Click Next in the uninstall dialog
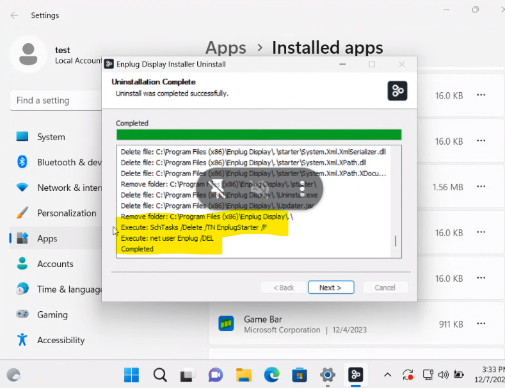The width and height of the screenshot is (505, 388). tap(331, 287)
